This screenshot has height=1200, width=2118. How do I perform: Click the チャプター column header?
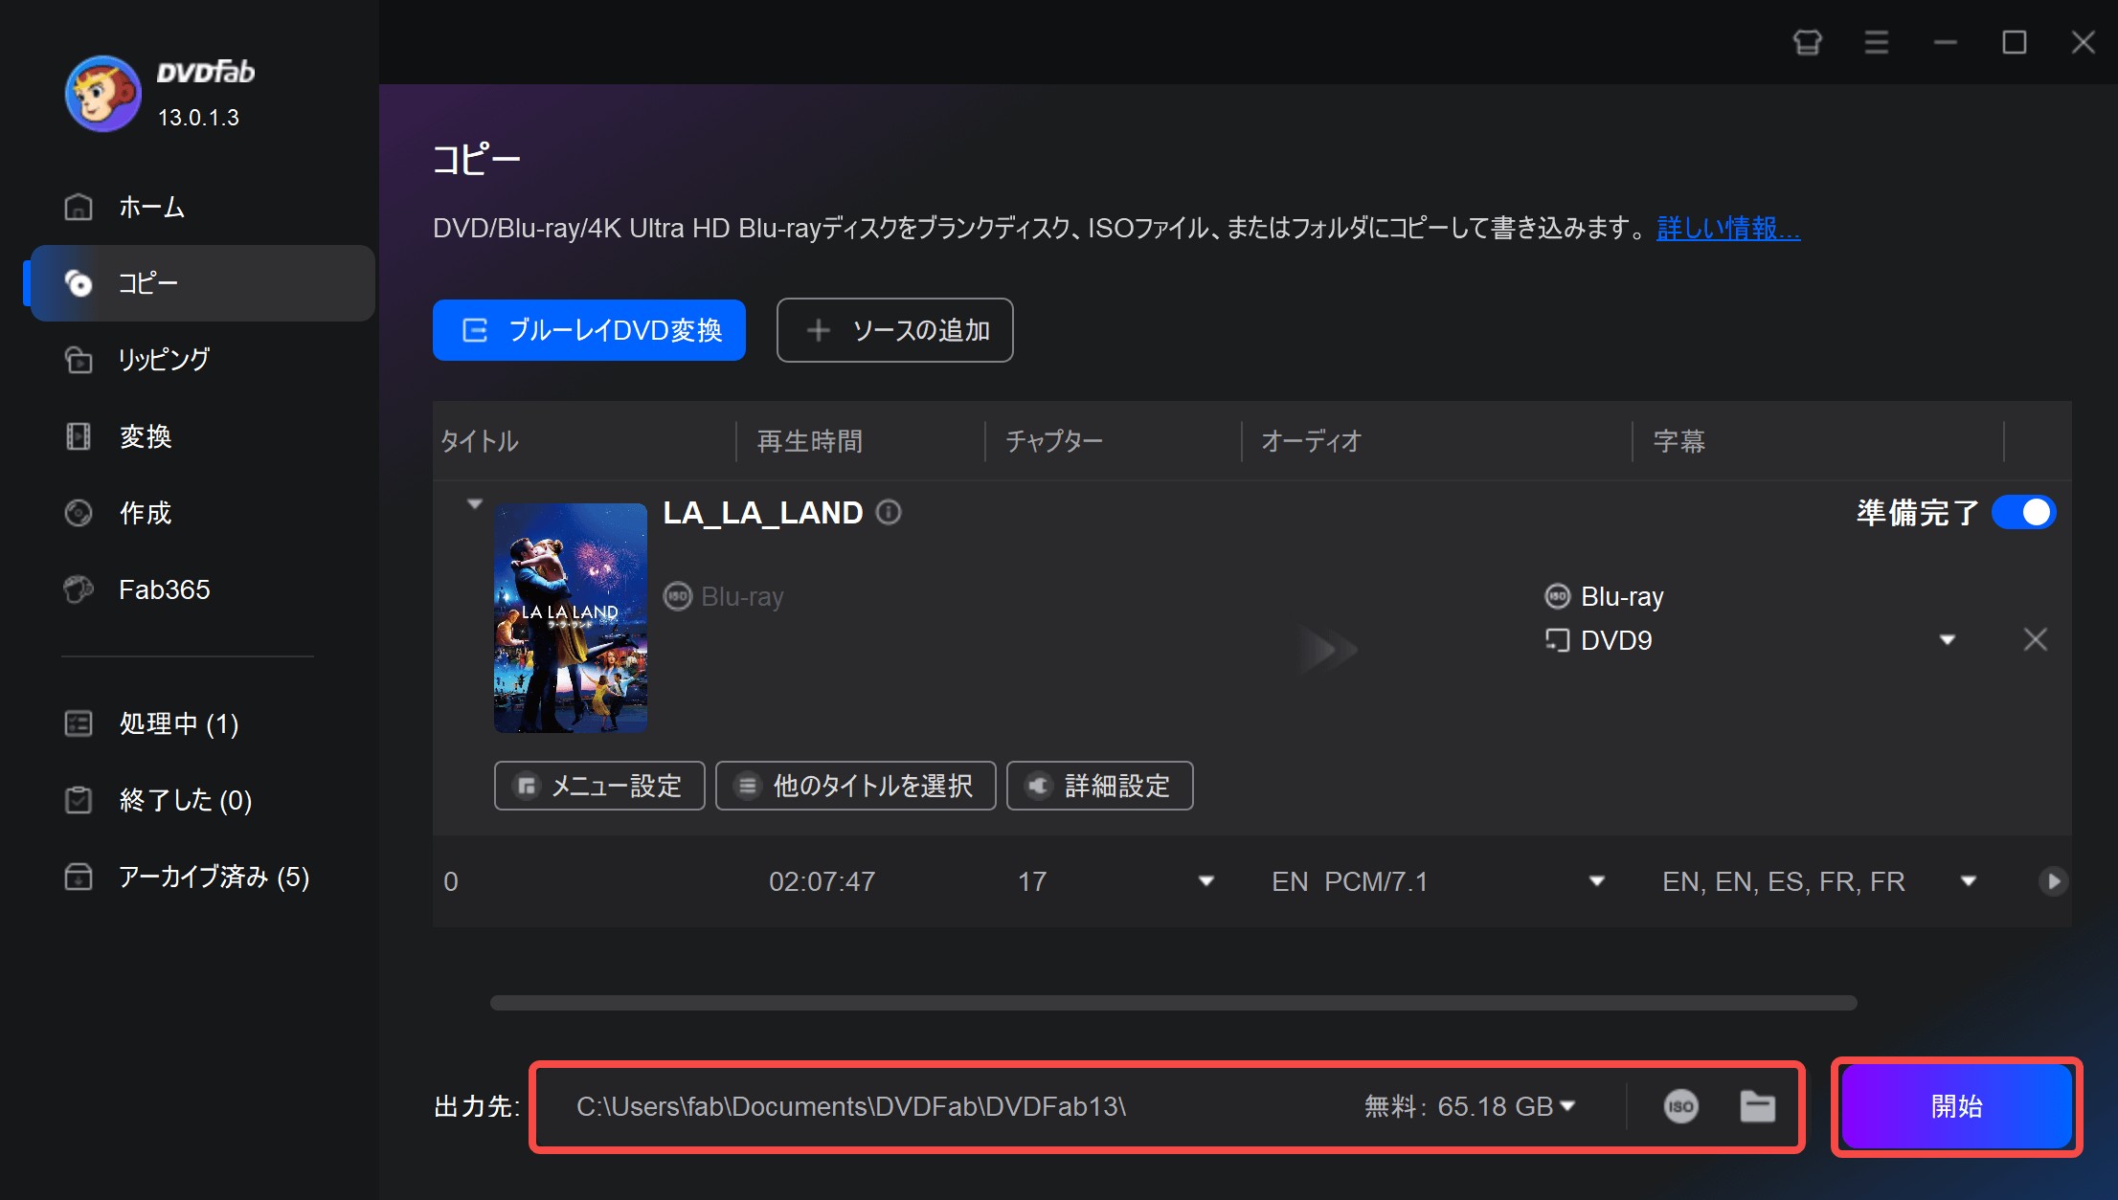(1054, 441)
